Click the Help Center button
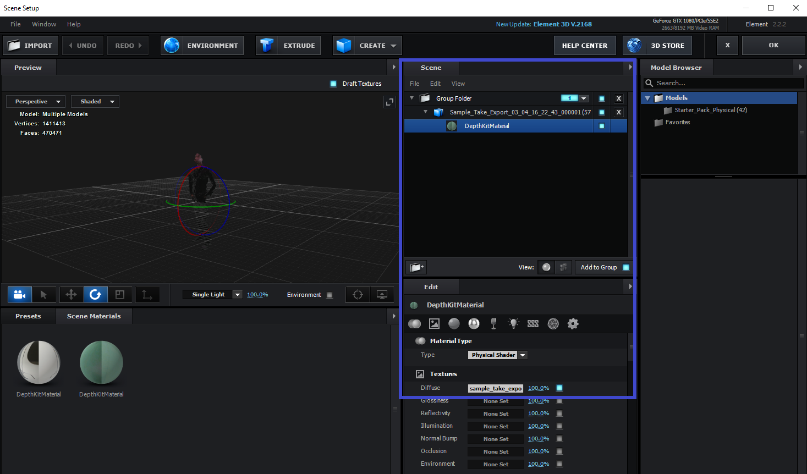The width and height of the screenshot is (807, 474). [584, 46]
